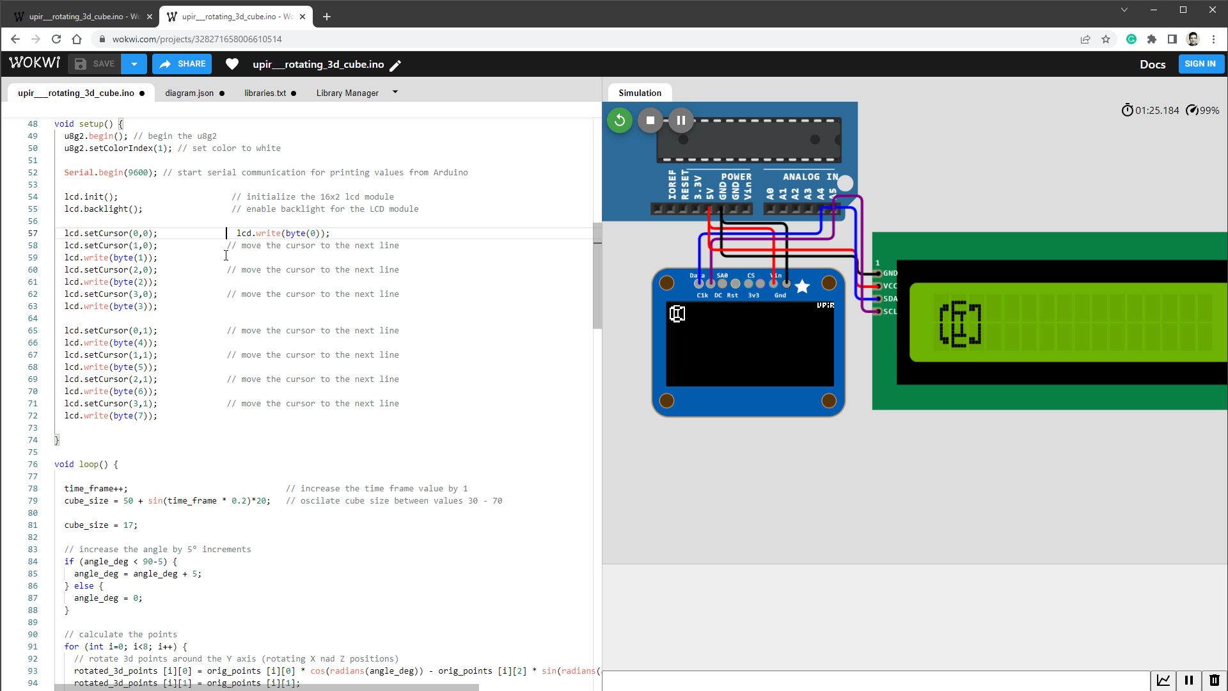
Task: Clear serial monitor with trash icon
Action: [1214, 680]
